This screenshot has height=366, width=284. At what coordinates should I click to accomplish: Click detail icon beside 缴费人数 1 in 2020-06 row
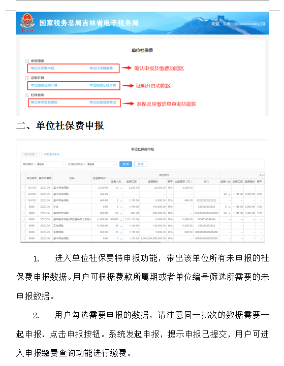[121, 238]
